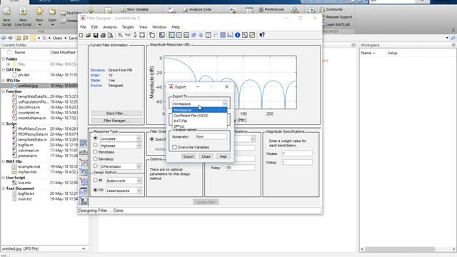Viewport: 457px width, 257px height.
Task: Click the Export button in dialog
Action: [189, 156]
